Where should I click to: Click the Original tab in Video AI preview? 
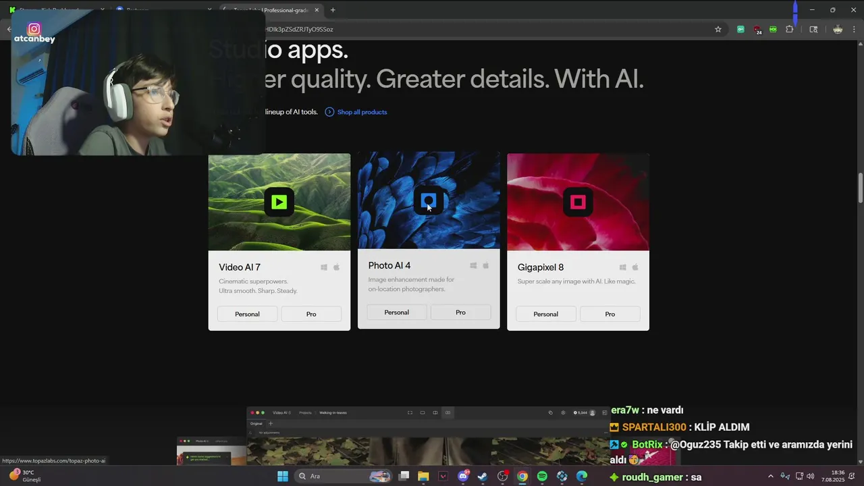tap(256, 423)
